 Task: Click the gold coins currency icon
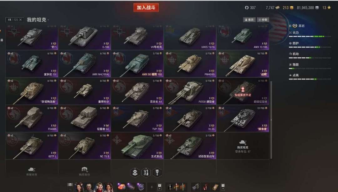(291, 8)
